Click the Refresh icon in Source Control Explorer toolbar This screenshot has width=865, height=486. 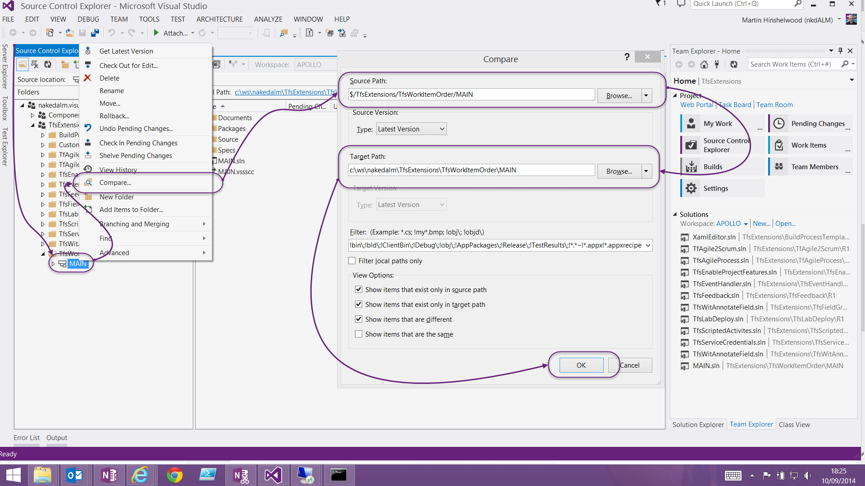click(47, 64)
